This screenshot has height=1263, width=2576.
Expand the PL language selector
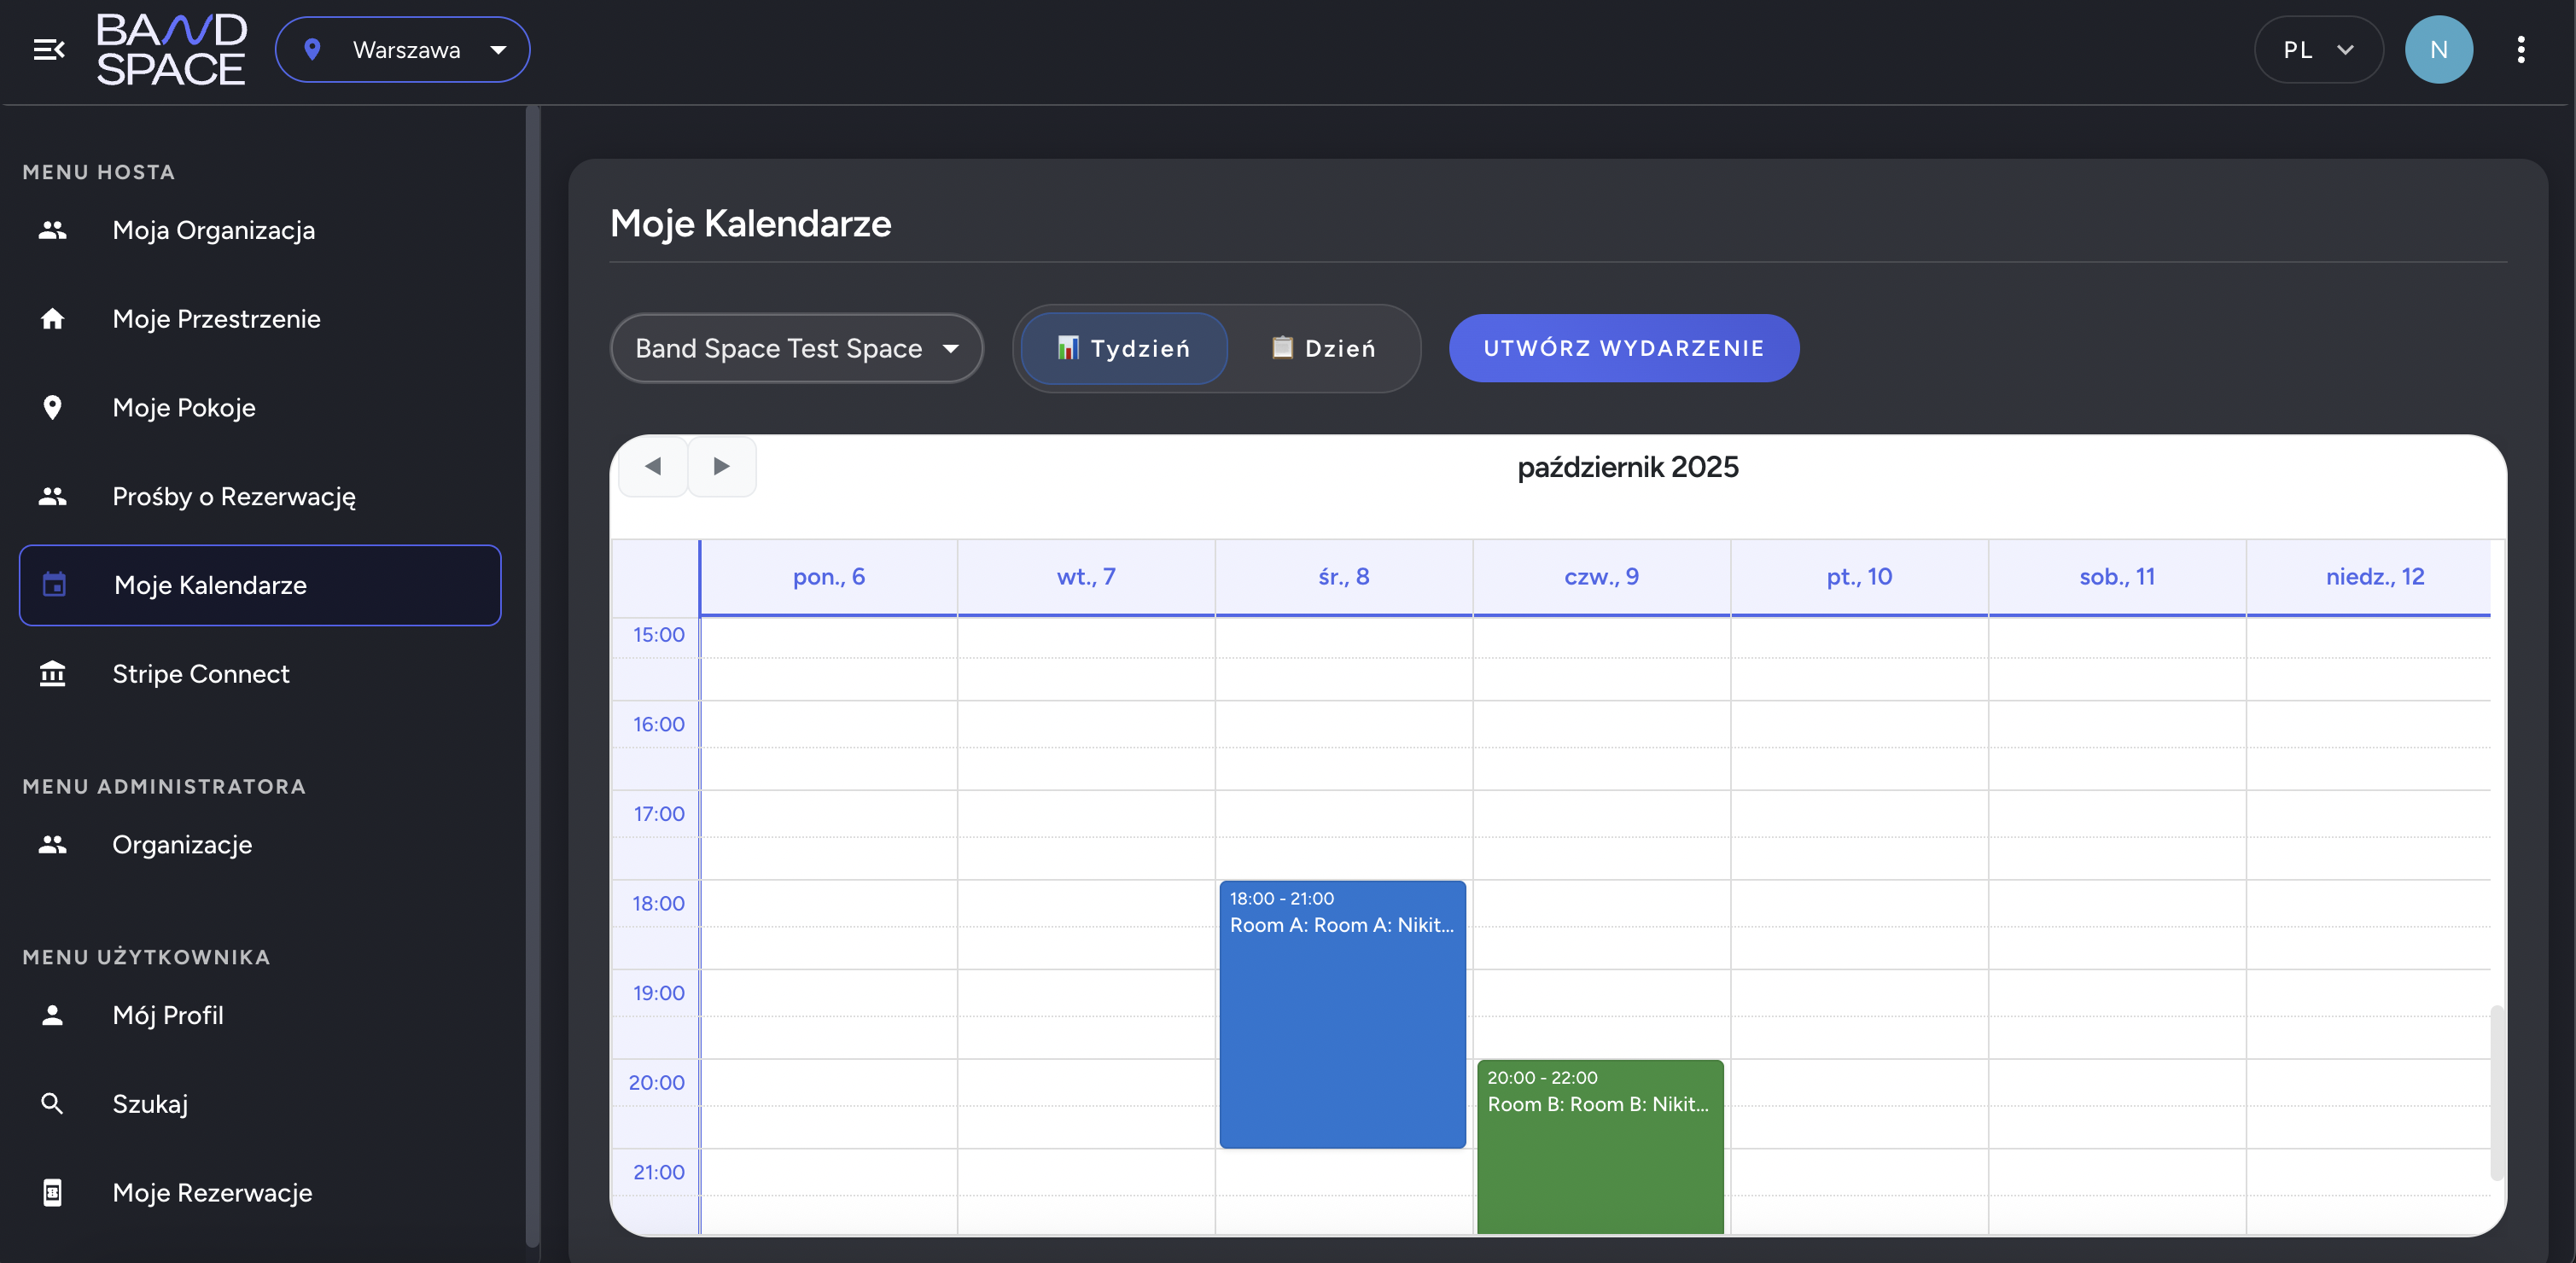(2318, 49)
